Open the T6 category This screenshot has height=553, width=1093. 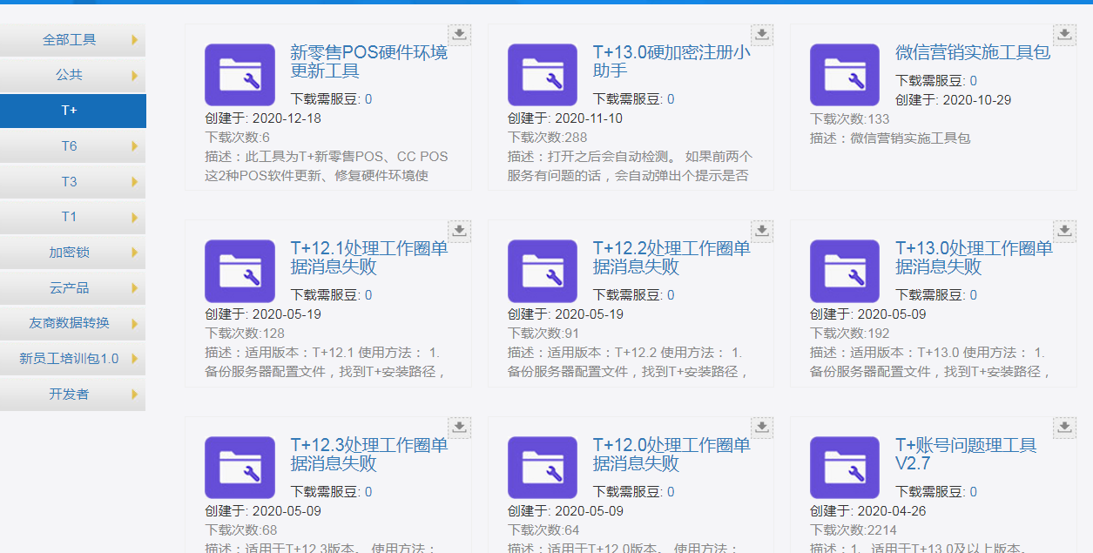pyautogui.click(x=72, y=146)
